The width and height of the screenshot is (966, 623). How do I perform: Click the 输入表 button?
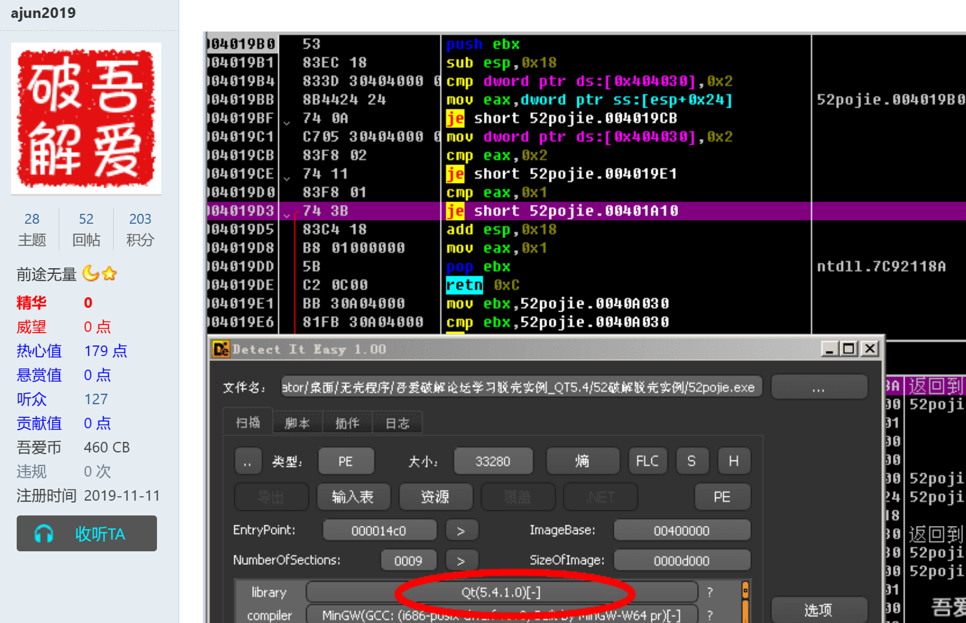pos(352,497)
